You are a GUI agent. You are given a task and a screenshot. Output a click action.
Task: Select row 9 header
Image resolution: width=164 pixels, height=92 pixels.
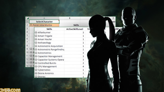(27, 49)
